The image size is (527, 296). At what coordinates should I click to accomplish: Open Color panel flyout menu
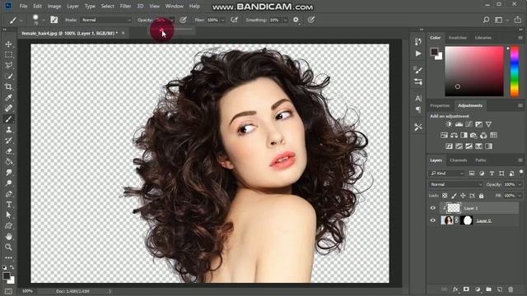(x=520, y=38)
